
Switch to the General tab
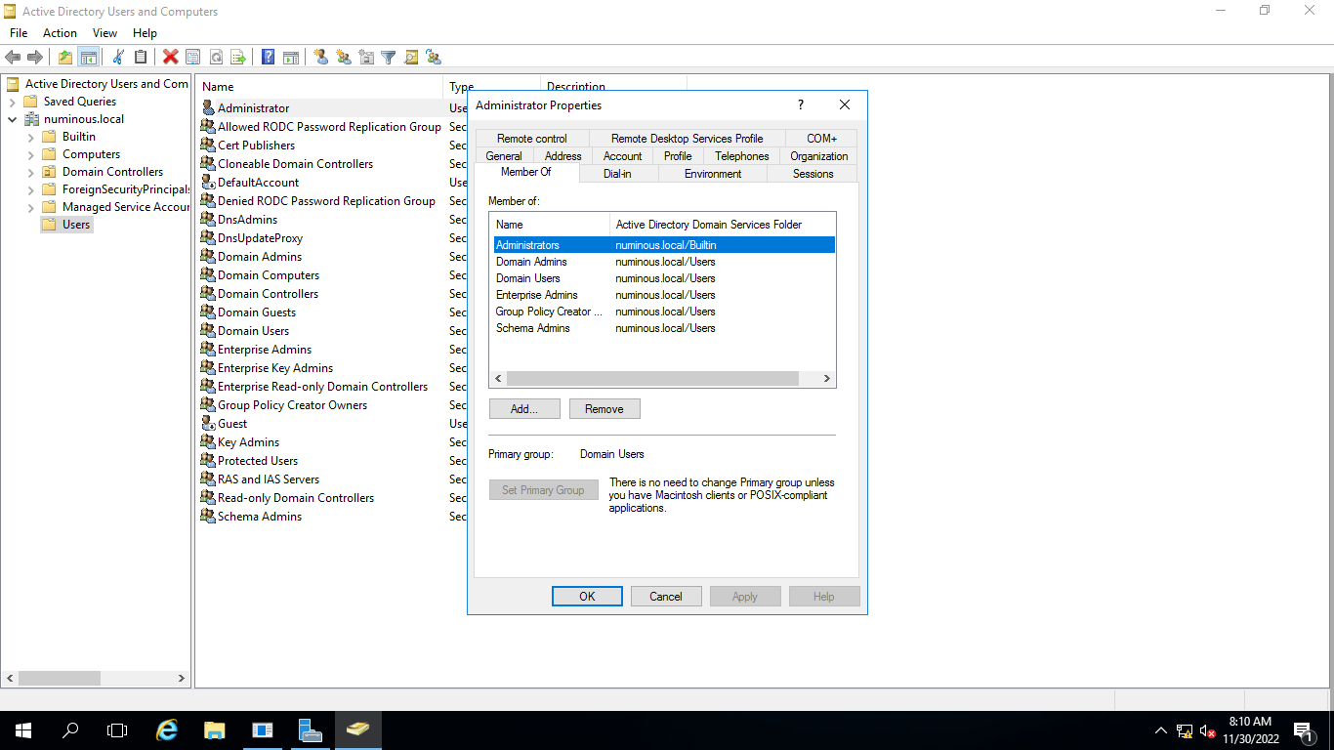[504, 156]
